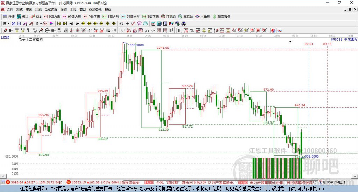Image resolution: width=358 pixels, height=192 pixels.
Task: Click the 1041.00 red price label
Action: (163, 48)
